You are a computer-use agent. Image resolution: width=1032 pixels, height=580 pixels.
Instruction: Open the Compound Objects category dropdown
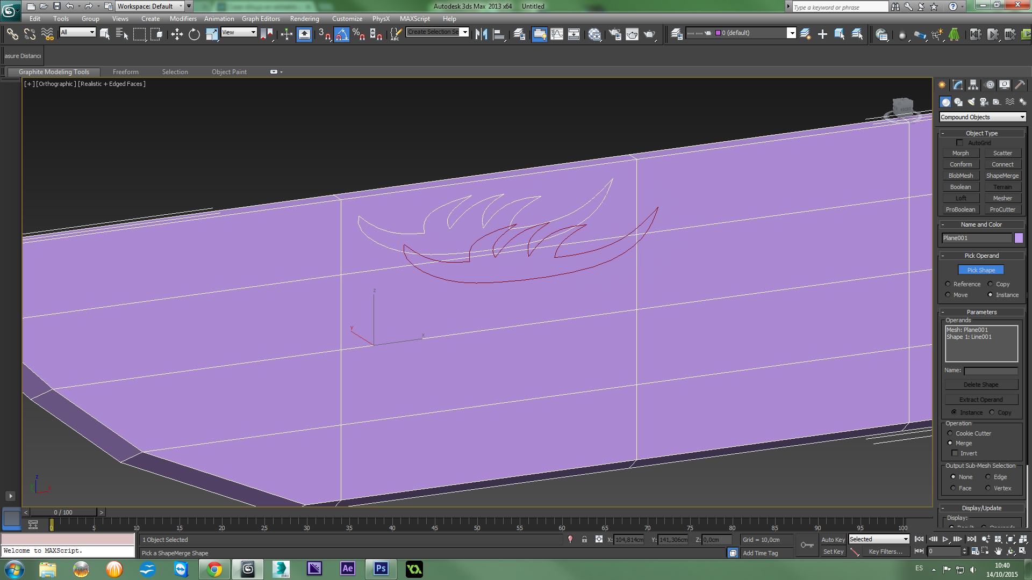pyautogui.click(x=982, y=117)
